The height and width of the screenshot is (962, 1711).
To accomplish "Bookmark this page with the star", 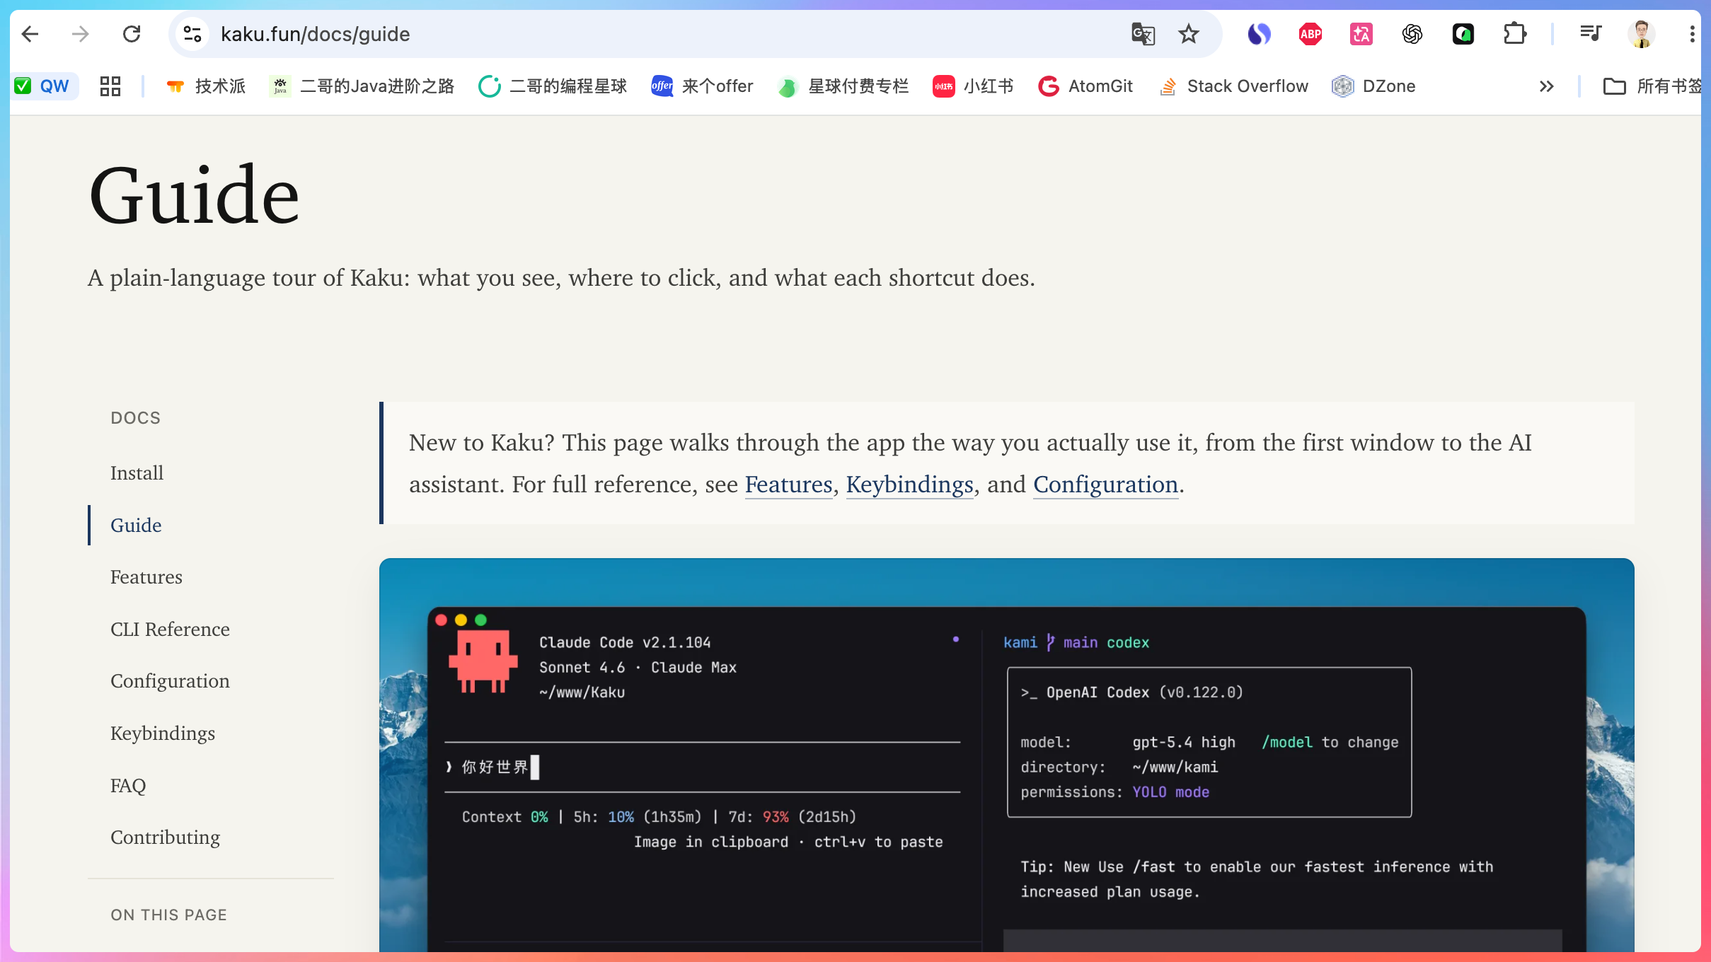I will [x=1189, y=34].
